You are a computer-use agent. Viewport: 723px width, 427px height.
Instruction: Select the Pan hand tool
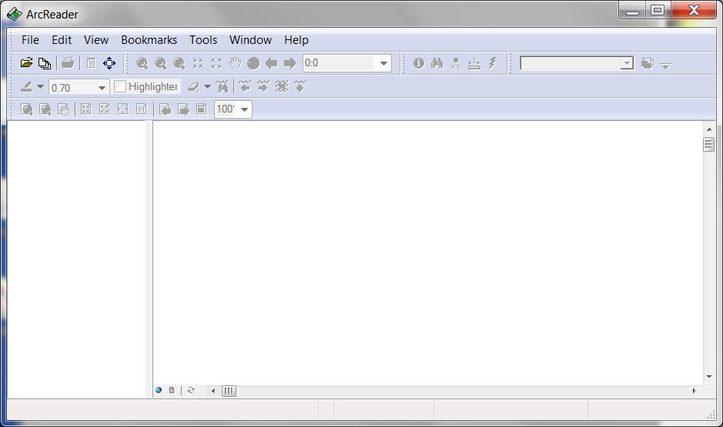pos(235,63)
